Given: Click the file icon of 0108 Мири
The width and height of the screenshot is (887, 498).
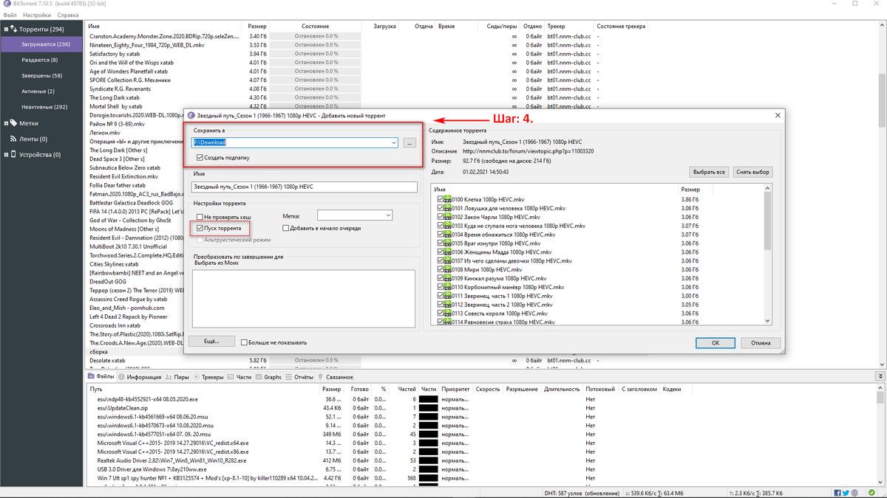Looking at the screenshot, I should [x=448, y=269].
